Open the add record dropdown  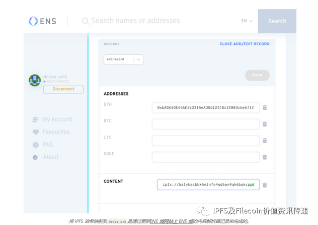[124, 59]
